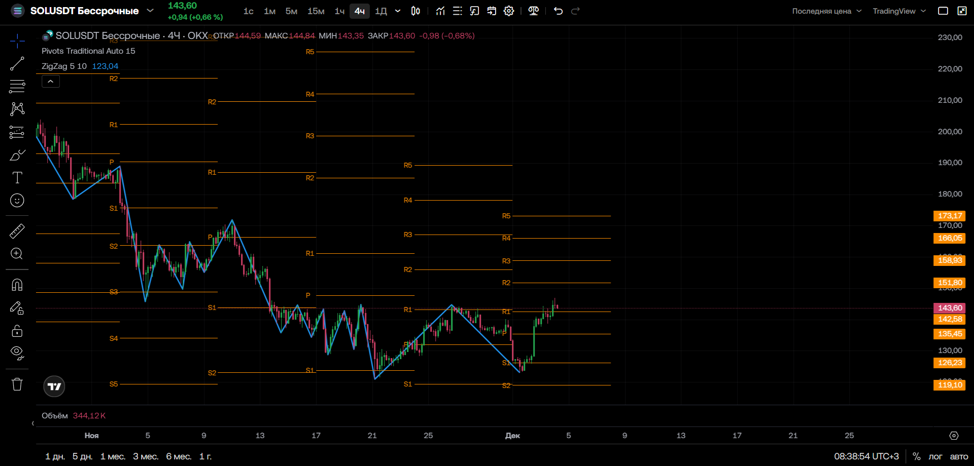The height and width of the screenshot is (466, 974).
Task: Click the ZigZag 5 10 indicator legend
Action: tap(64, 66)
